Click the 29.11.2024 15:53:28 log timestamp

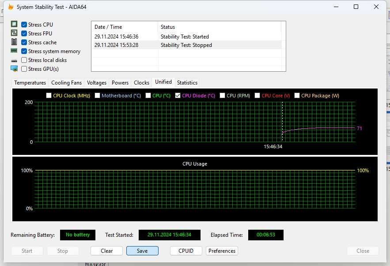point(116,45)
